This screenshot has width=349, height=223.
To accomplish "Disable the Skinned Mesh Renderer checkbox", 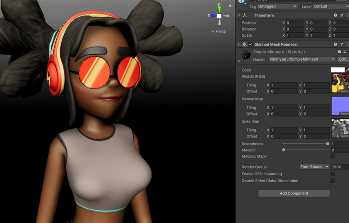I will click(x=251, y=44).
